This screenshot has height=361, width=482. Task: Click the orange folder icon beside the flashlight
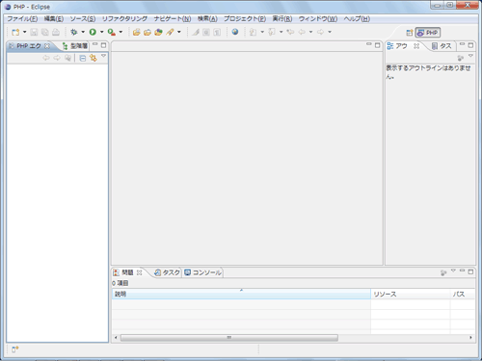pyautogui.click(x=158, y=32)
